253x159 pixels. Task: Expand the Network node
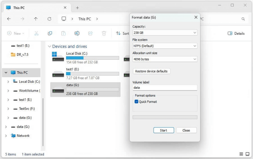tap(6, 136)
